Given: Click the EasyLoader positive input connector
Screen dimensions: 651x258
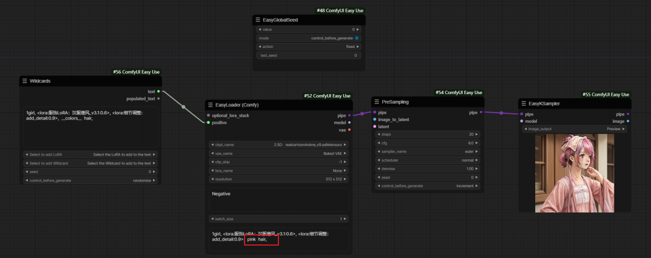Looking at the screenshot, I should coord(208,122).
